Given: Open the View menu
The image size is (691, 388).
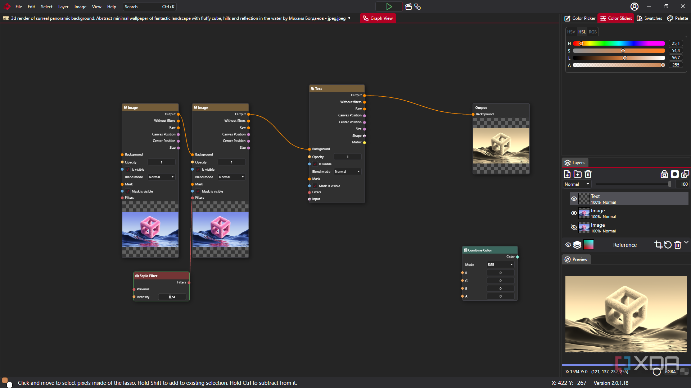Looking at the screenshot, I should click(x=96, y=7).
